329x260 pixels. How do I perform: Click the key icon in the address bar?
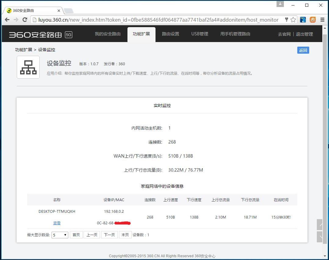pyautogui.click(x=286, y=20)
